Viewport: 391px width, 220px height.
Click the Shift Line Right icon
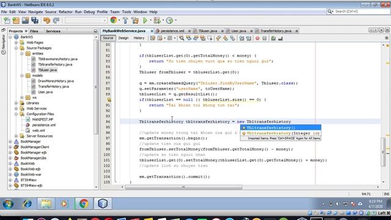click(249, 38)
